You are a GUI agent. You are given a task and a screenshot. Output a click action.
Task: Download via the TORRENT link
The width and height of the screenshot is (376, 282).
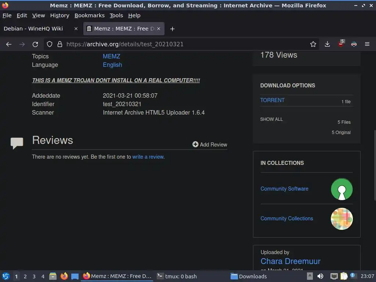point(272,100)
